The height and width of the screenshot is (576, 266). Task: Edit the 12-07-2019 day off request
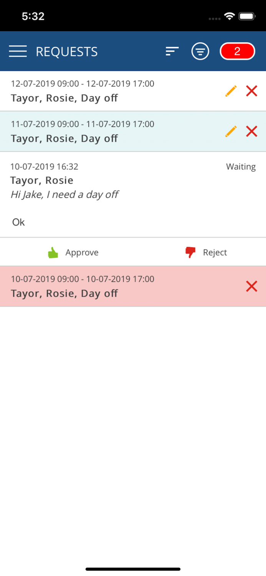[x=231, y=91]
